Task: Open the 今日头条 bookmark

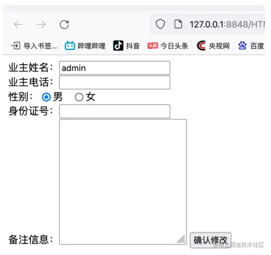Action: coord(168,46)
